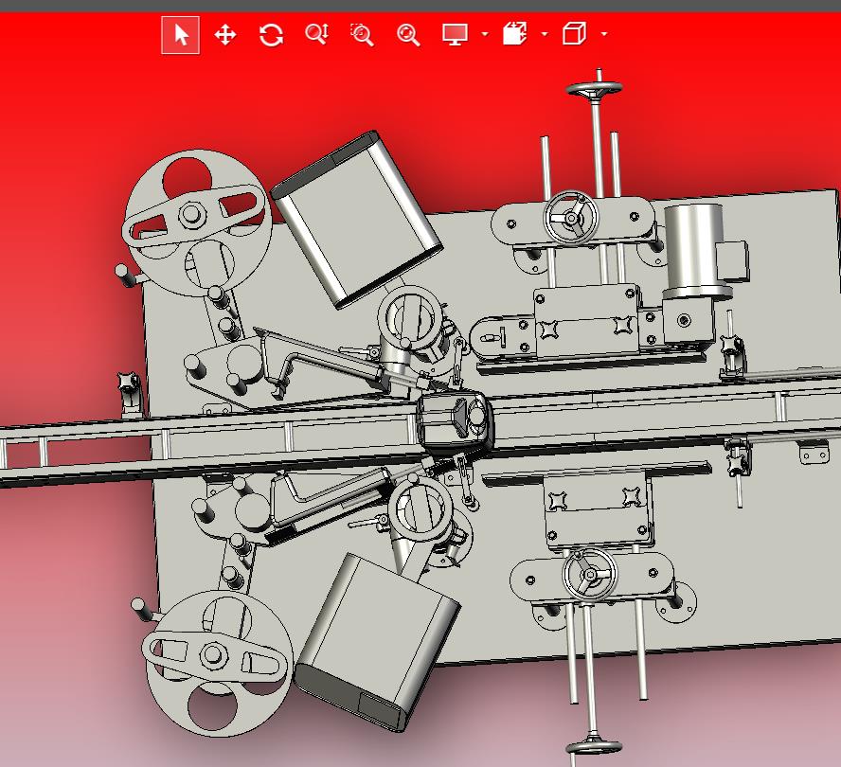Select the arrow pointer tool

coord(181,35)
